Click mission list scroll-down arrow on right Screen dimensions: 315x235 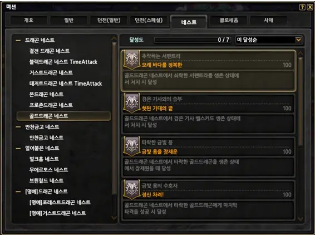coord(301,219)
